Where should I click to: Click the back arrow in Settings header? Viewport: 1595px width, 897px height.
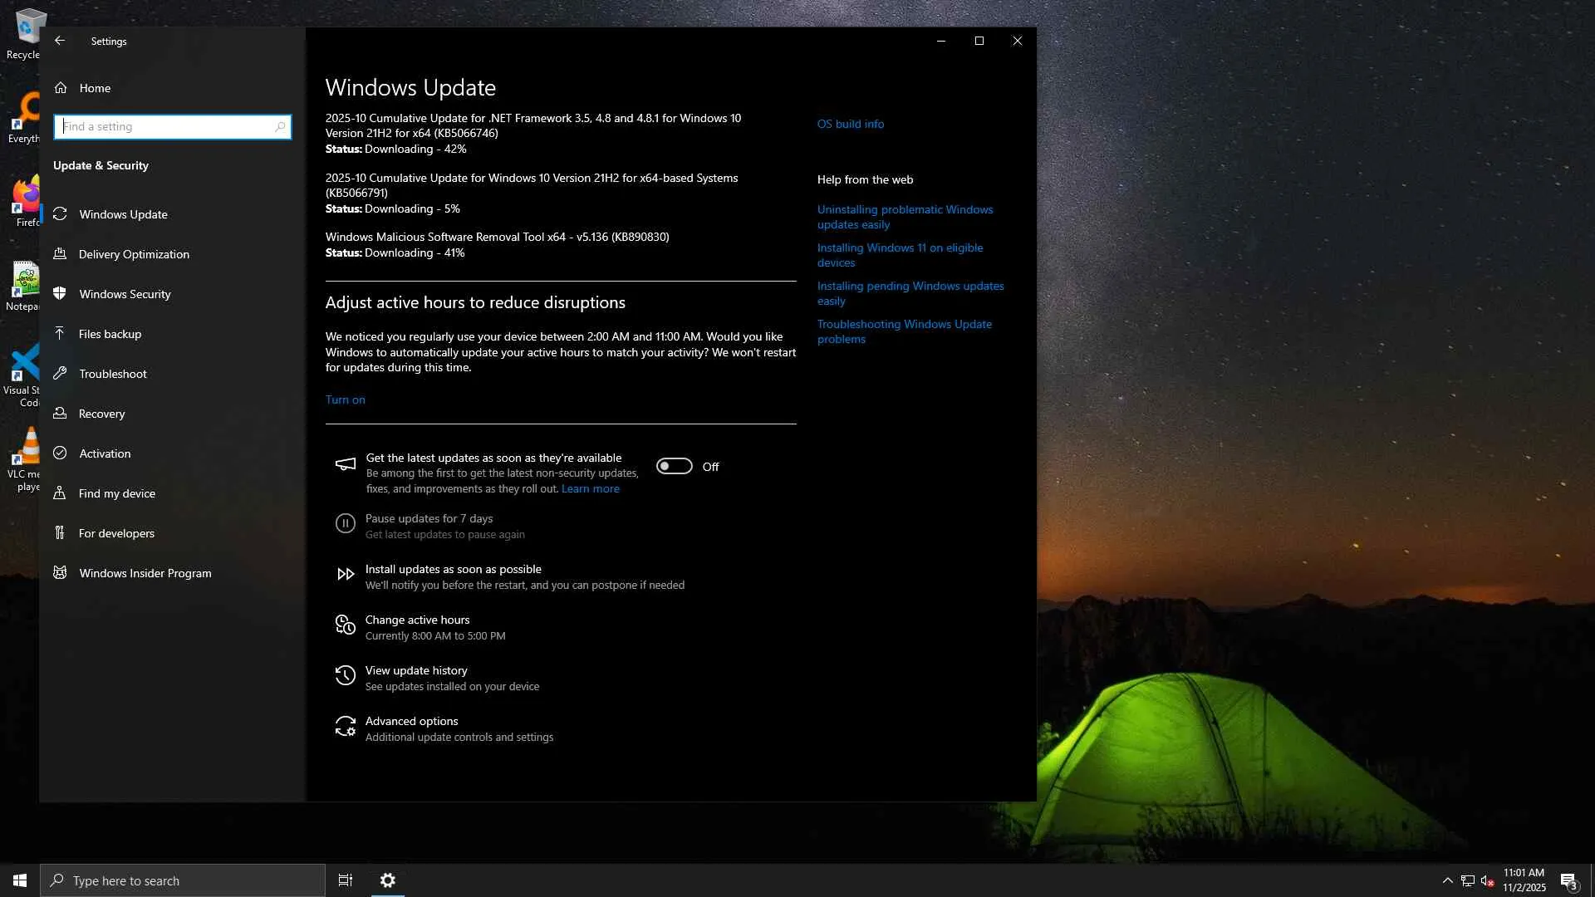click(60, 41)
